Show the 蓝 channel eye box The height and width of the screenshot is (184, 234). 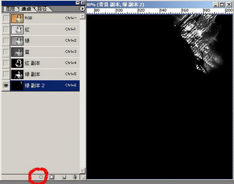(x=6, y=52)
